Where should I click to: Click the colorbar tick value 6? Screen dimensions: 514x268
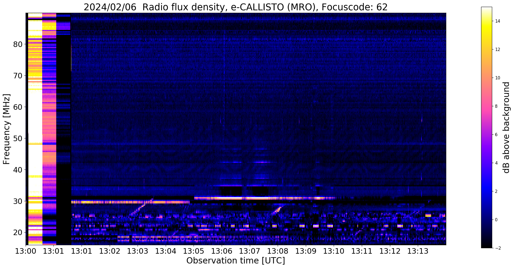click(496, 135)
